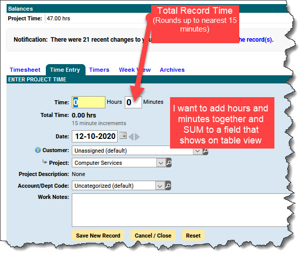The height and width of the screenshot is (262, 307).
Task: Switch to the Week View tab
Action: click(x=135, y=70)
